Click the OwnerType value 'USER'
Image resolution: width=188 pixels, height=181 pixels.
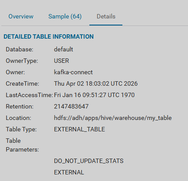61,61
